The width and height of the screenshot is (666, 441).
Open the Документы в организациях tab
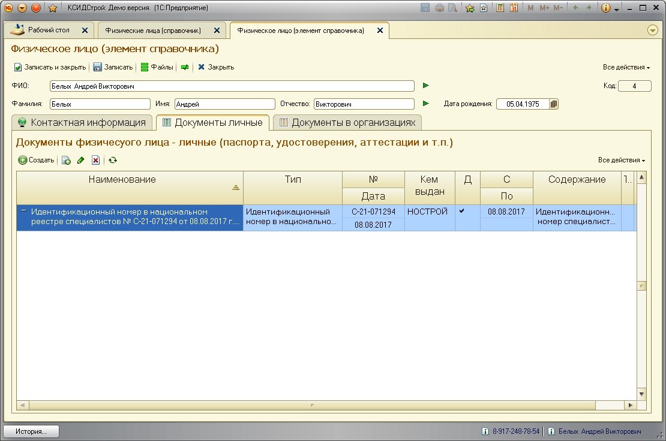pyautogui.click(x=347, y=122)
